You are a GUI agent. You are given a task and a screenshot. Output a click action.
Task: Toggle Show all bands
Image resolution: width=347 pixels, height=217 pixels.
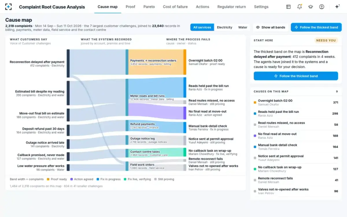(271, 27)
